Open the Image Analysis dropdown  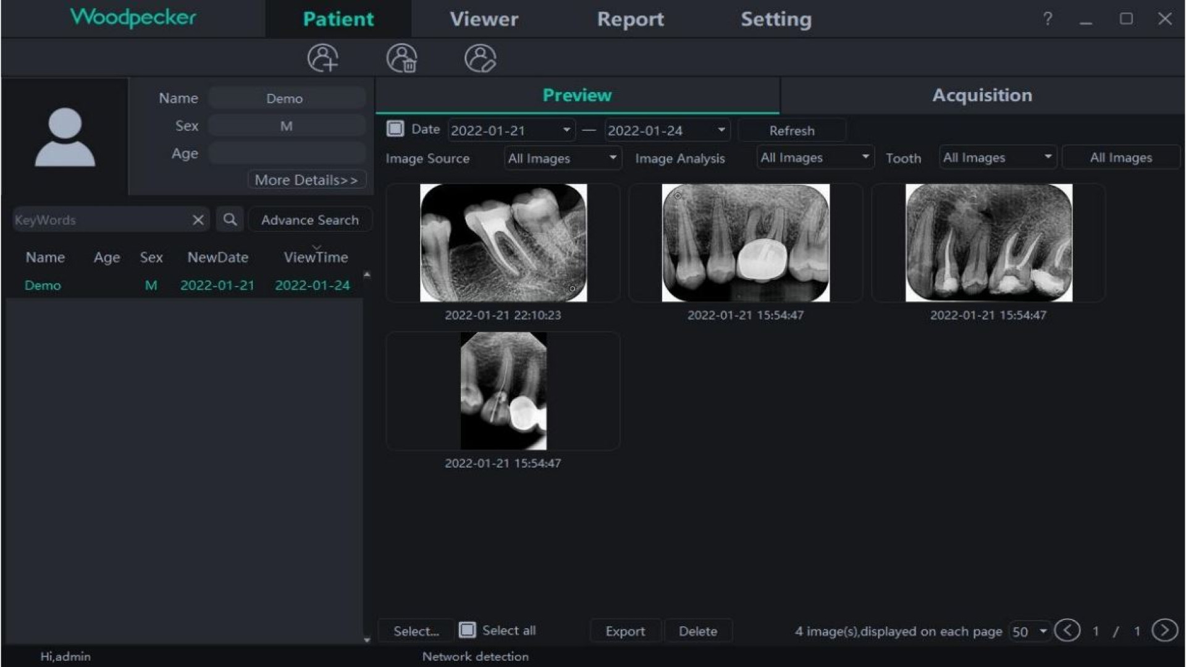coord(815,157)
